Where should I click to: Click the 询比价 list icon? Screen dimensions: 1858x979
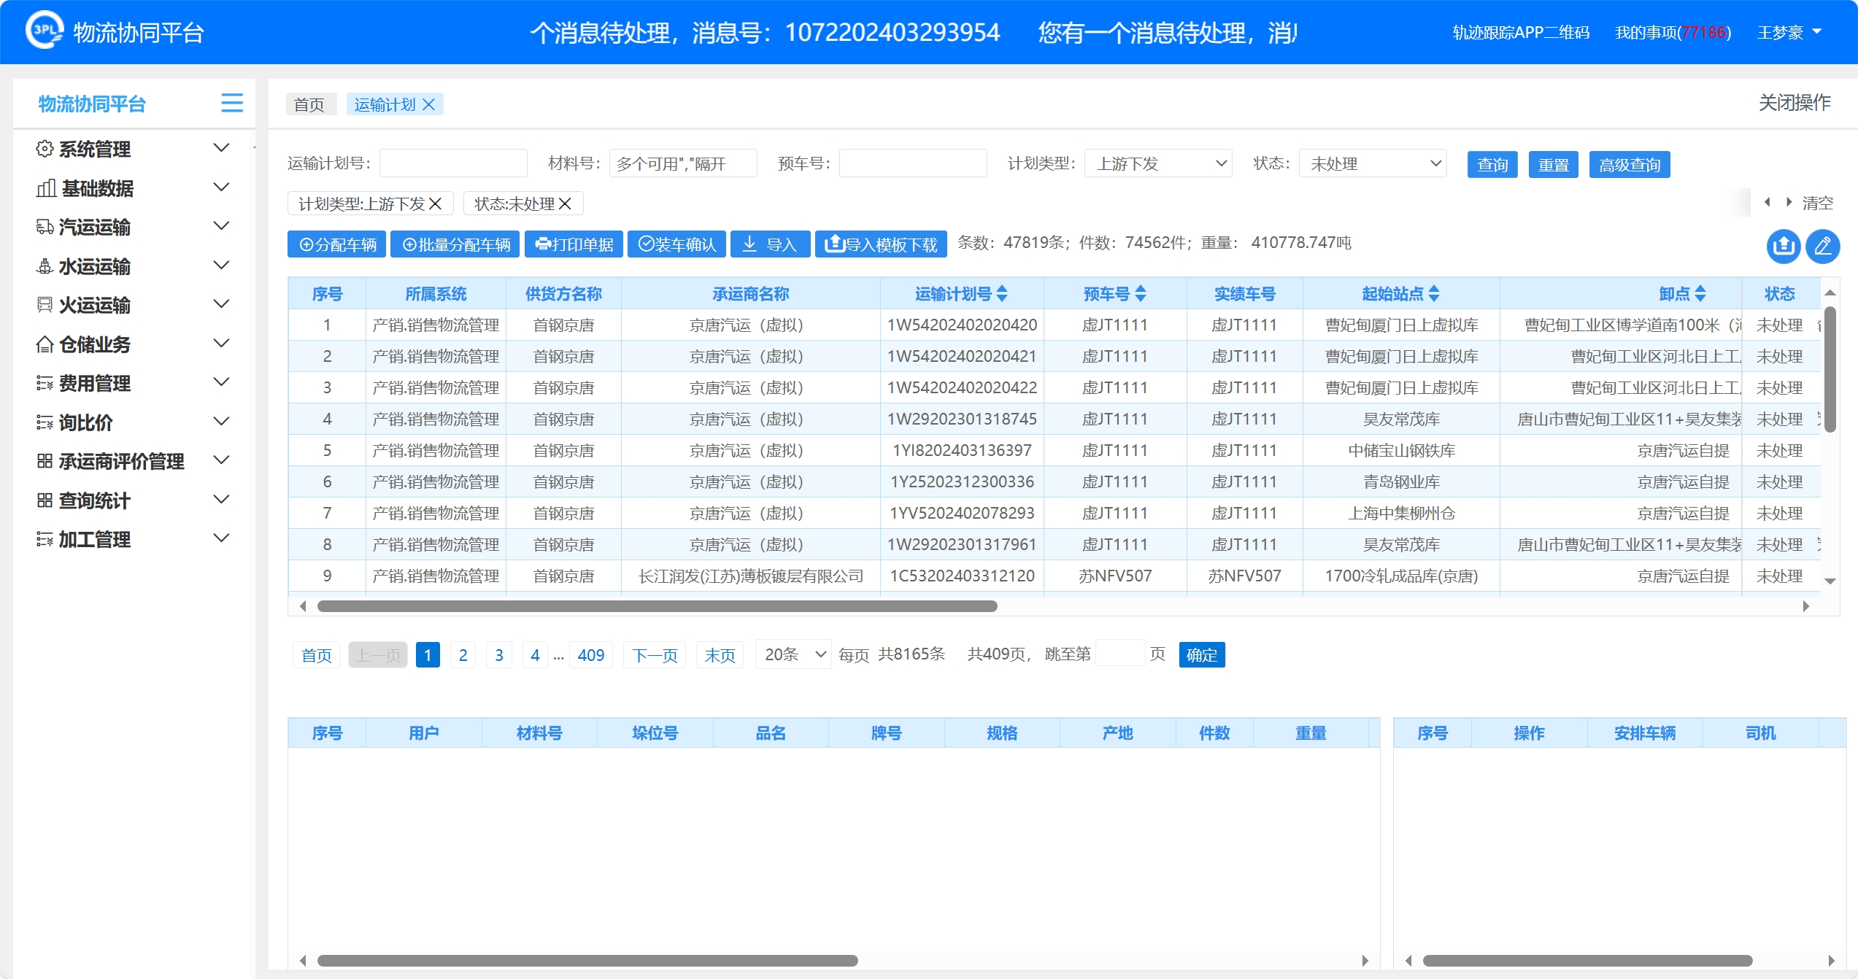tap(45, 422)
